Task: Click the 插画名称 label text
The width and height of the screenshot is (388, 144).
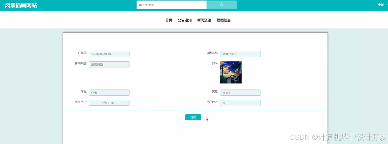Action: (212, 53)
